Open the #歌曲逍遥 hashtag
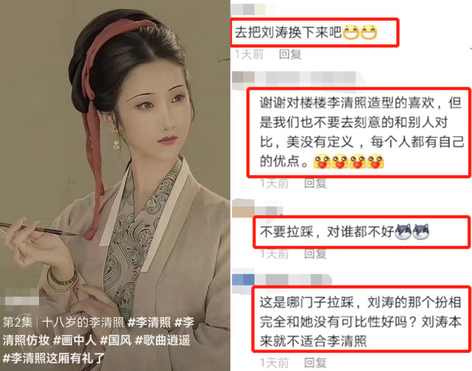 [x=163, y=340]
